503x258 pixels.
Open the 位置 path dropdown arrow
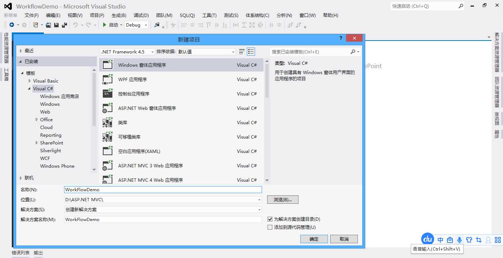[259, 200]
